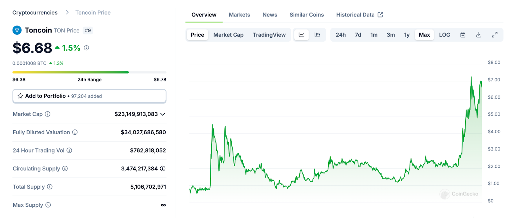Open the Max Supply info icon
This screenshot has width=529, height=218.
pos(48,205)
